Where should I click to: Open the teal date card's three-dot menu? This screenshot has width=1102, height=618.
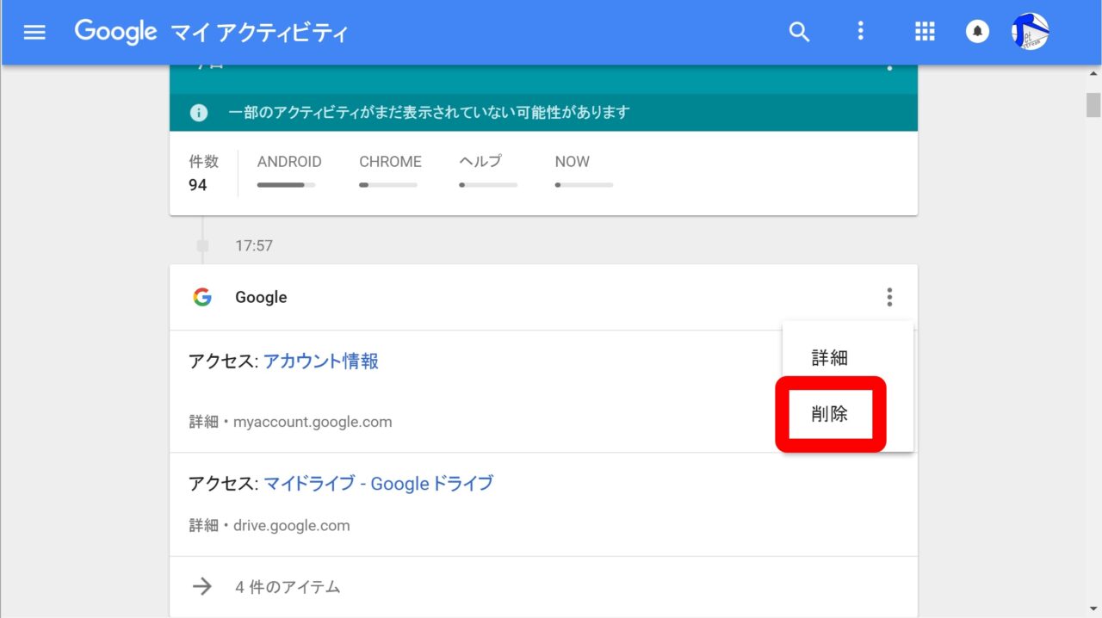[888, 67]
